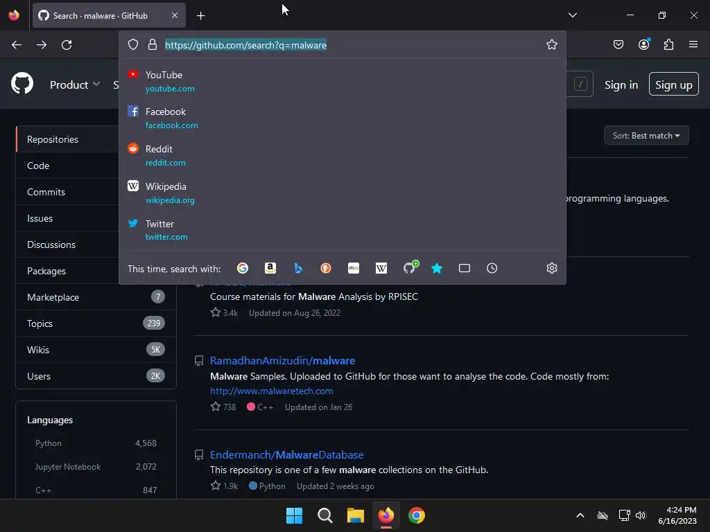Open Firefox application hamburger menu
This screenshot has height=532, width=710.
click(693, 44)
